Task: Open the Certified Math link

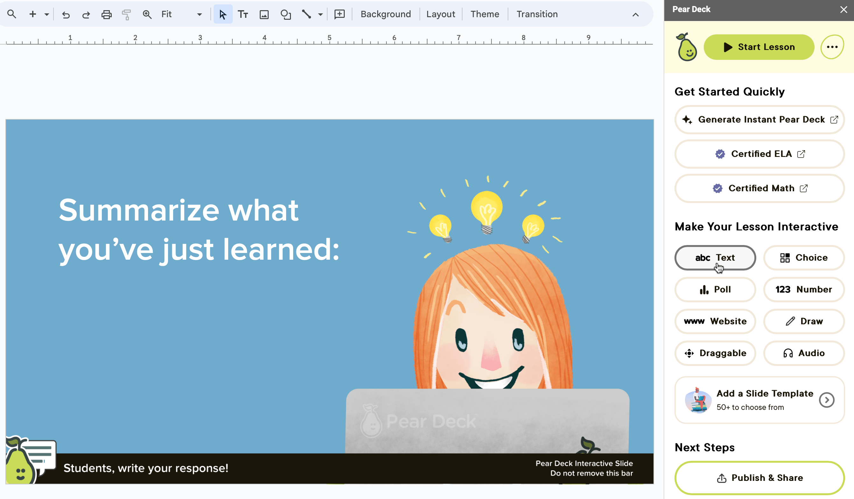Action: 759,188
